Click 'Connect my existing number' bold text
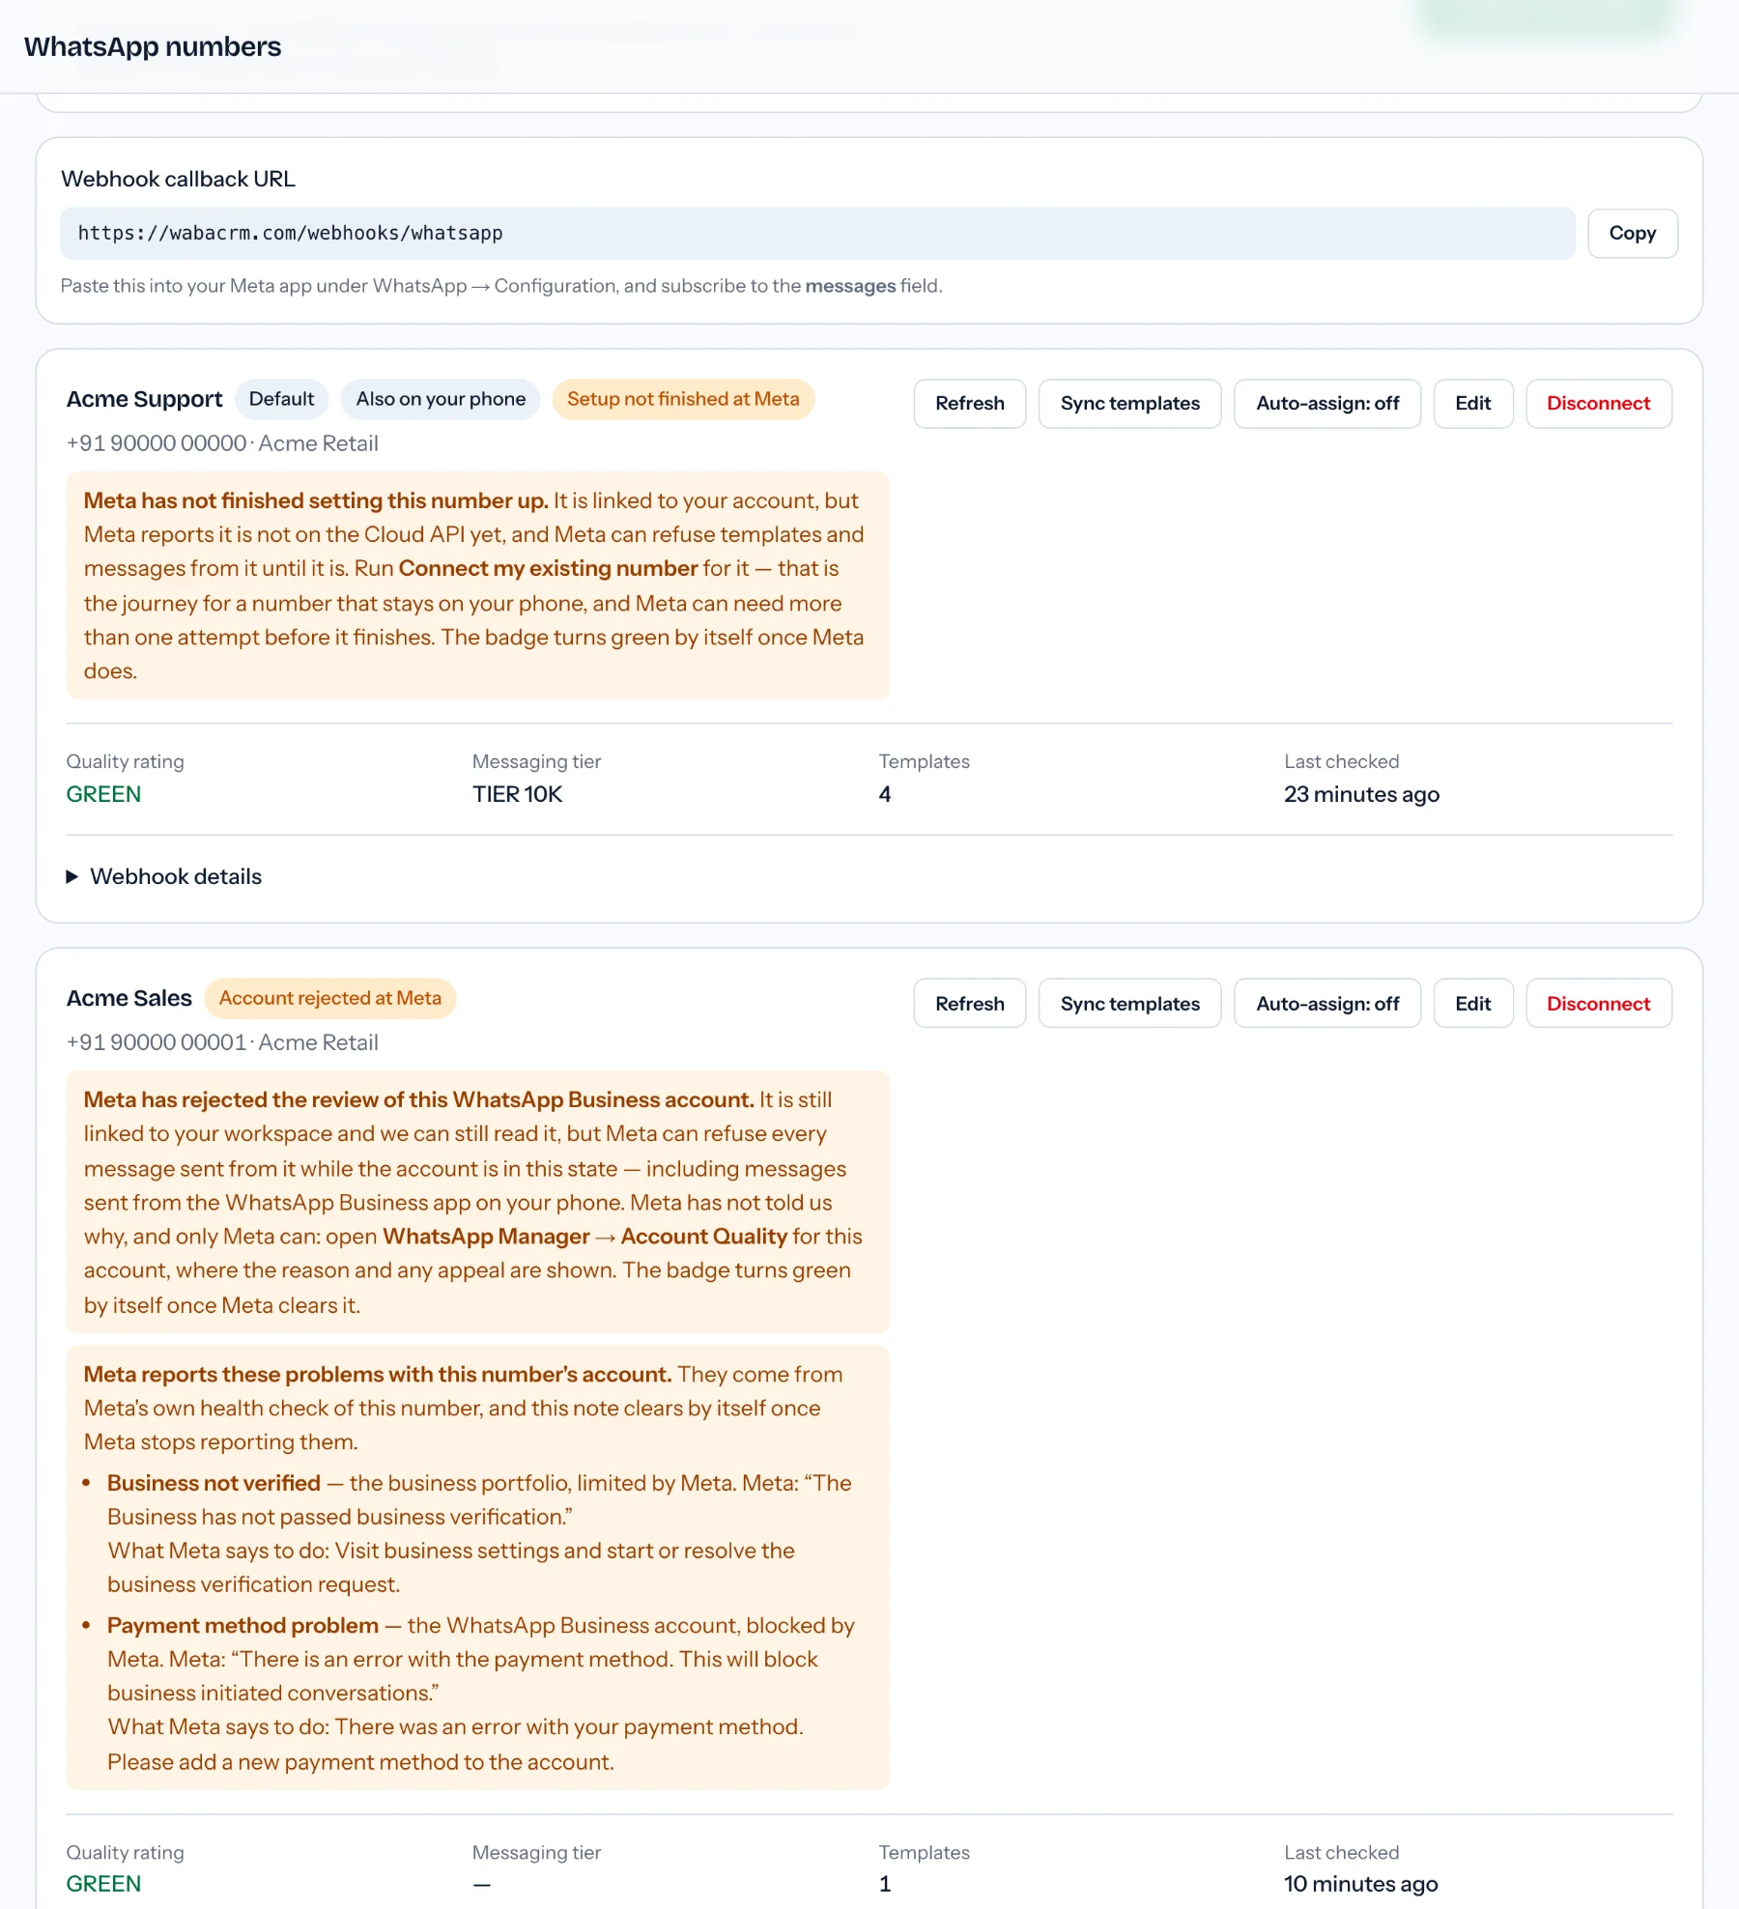Screen dimensions: 1739x1909 point(548,568)
